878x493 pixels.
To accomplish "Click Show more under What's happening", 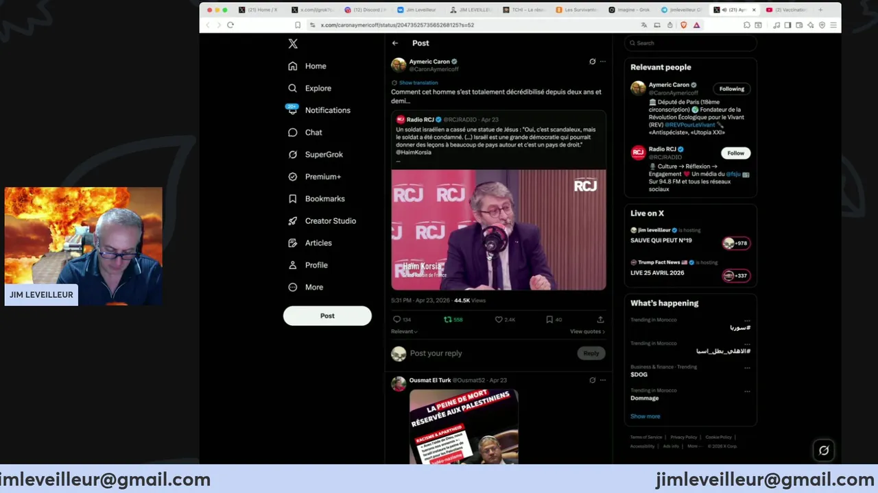I will click(645, 416).
